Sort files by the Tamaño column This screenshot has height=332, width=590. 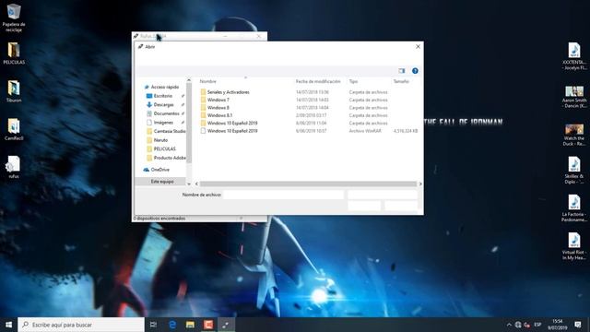coord(401,81)
